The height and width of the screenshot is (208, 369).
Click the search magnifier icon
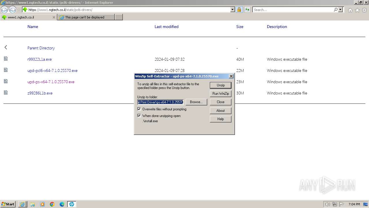(x=336, y=10)
